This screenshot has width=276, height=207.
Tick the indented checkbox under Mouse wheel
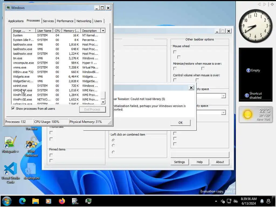click(179, 57)
